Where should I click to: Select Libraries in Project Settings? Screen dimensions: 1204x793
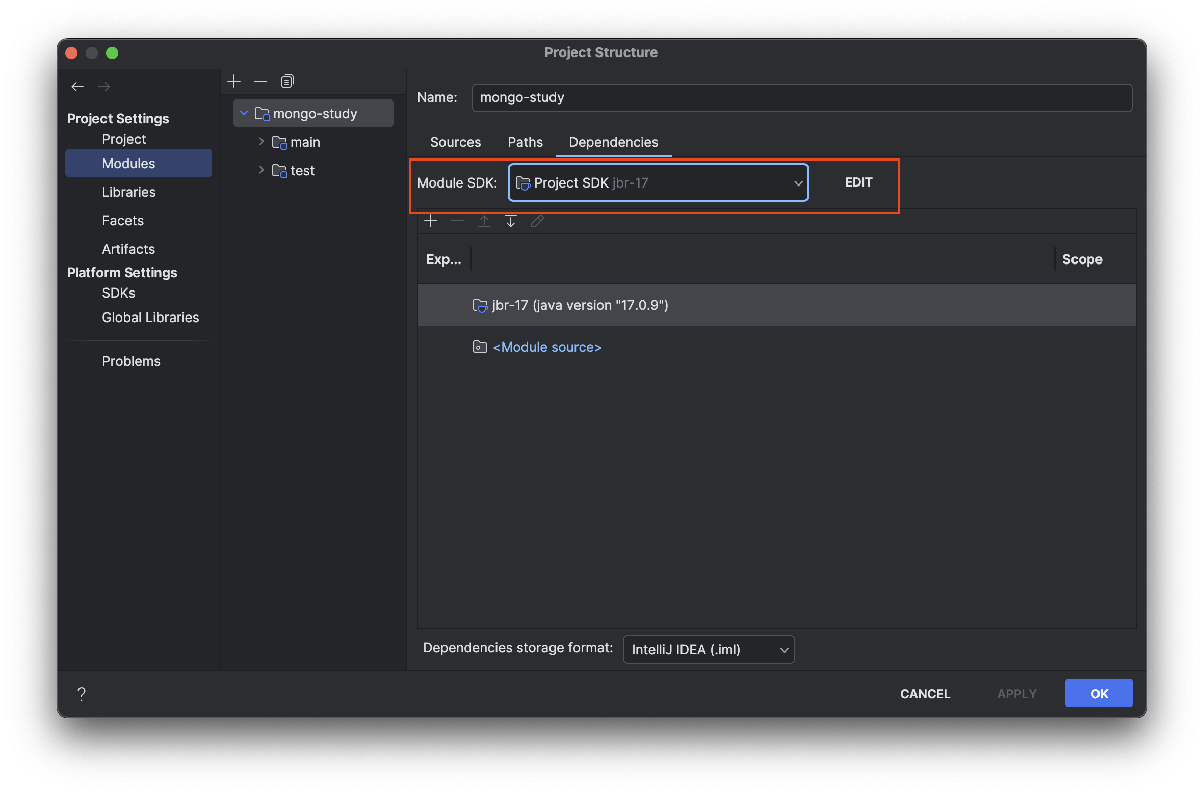pos(128,192)
